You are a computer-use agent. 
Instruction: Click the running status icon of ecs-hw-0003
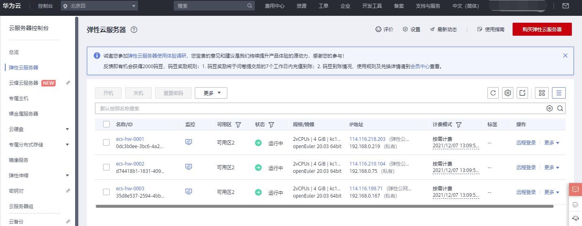pyautogui.click(x=258, y=192)
